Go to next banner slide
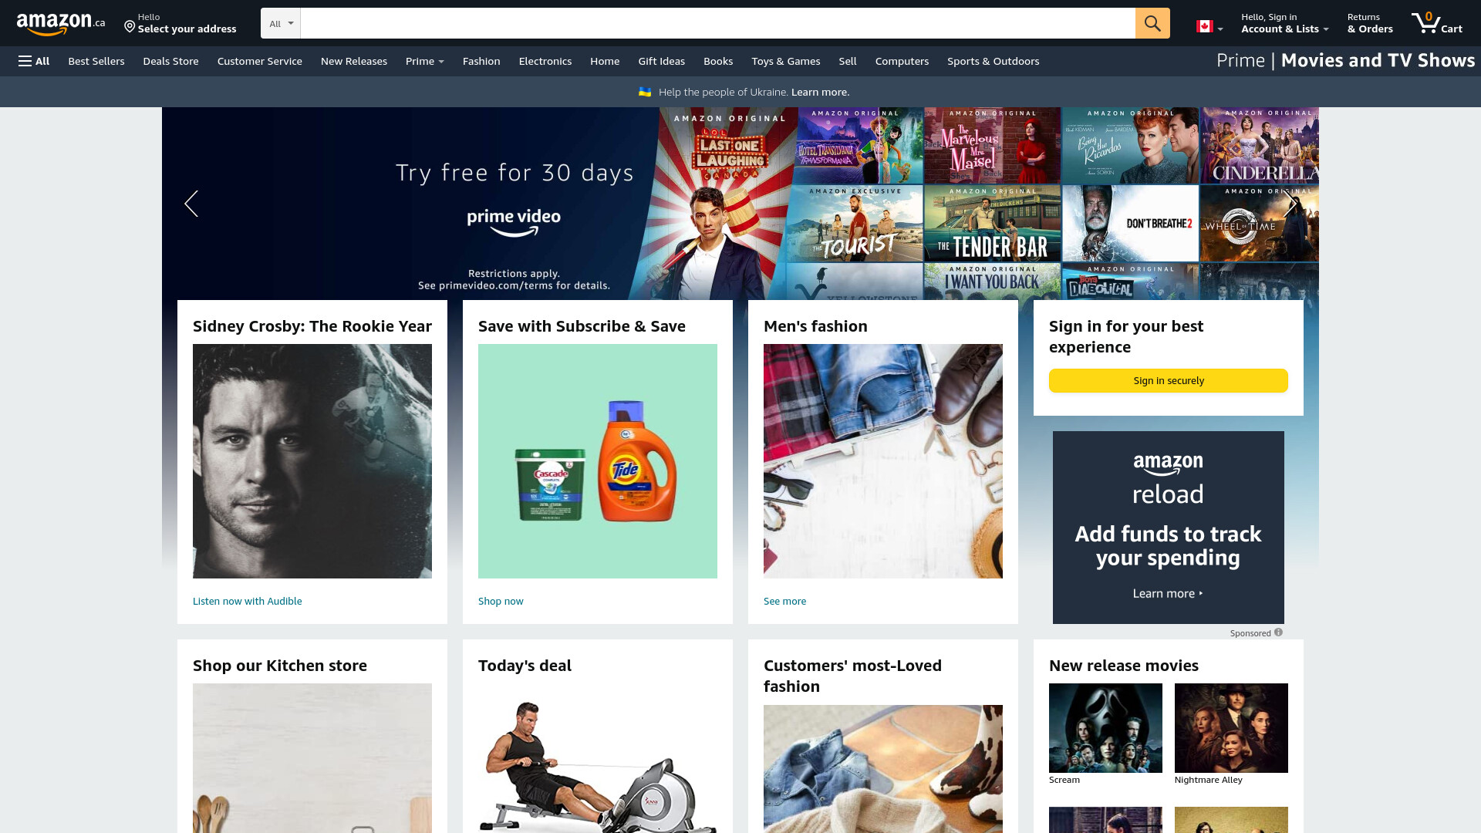This screenshot has height=833, width=1481. tap(1290, 204)
